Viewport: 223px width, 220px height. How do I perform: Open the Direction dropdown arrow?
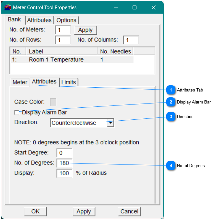click(111, 123)
